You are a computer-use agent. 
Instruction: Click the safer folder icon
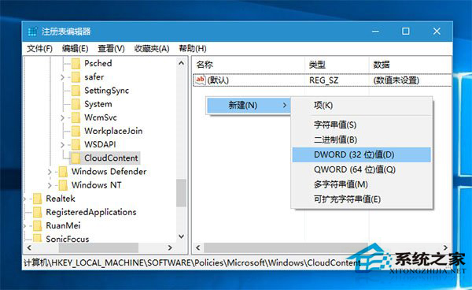(x=76, y=77)
